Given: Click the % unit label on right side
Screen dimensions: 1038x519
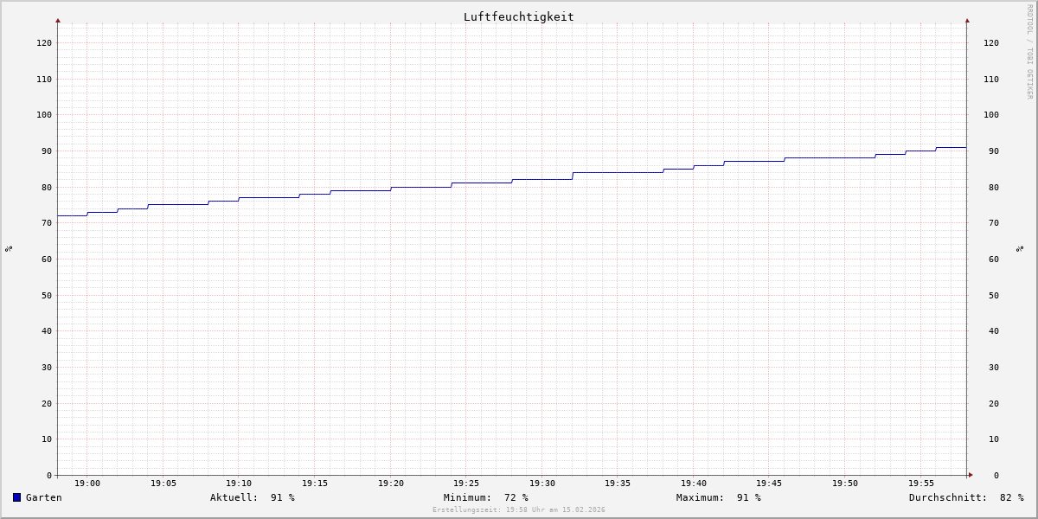Looking at the screenshot, I should pyautogui.click(x=1020, y=248).
